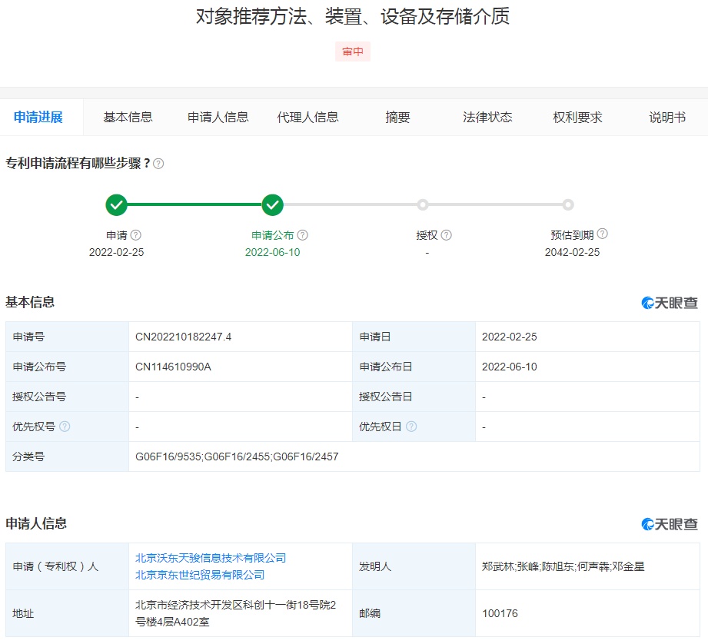Click classification codes G06F16/9535;G06F16/2455;G06F16/2457
Image resolution: width=708 pixels, height=644 pixels.
(x=237, y=456)
